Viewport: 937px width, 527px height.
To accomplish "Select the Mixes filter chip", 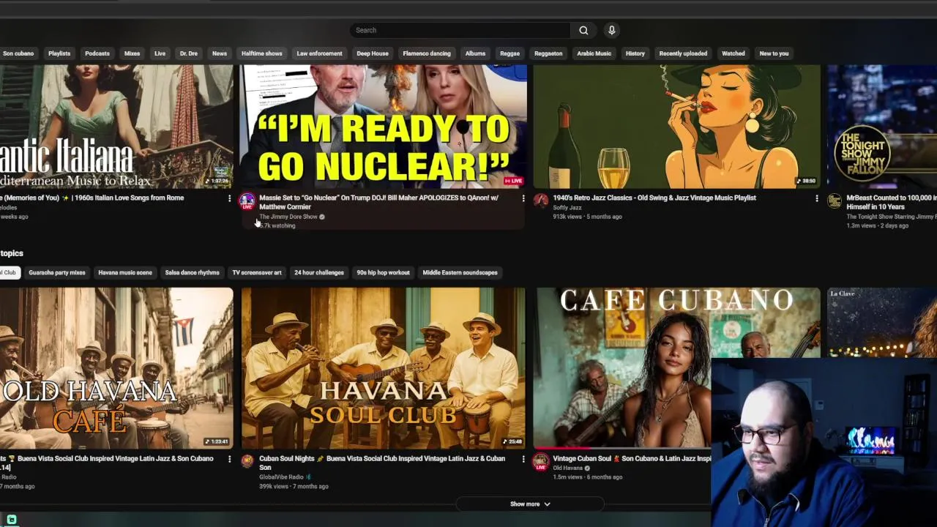I will (132, 53).
